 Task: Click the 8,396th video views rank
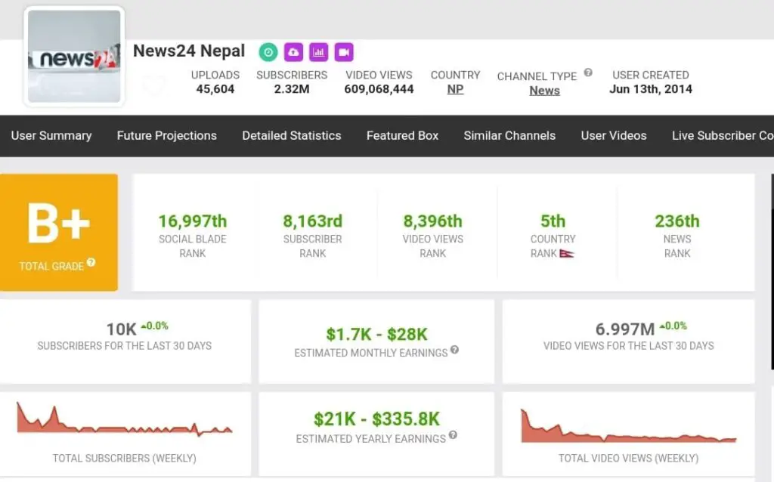pos(433,221)
